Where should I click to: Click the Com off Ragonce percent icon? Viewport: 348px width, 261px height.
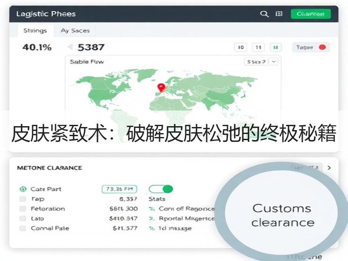pos(152,209)
